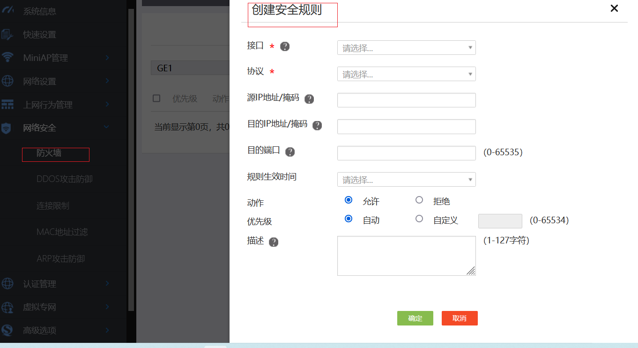Click the sidebar vertical scrollbar
The height and width of the screenshot is (348, 638).
[131, 159]
